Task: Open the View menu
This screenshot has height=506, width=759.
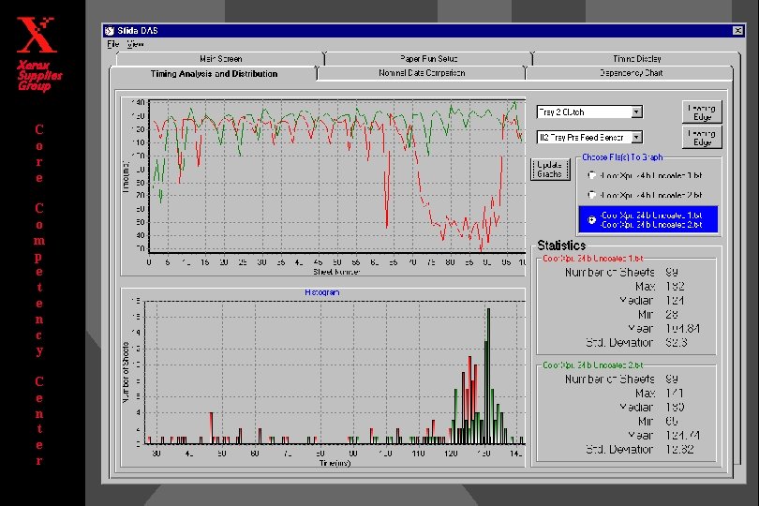Action: (x=135, y=43)
